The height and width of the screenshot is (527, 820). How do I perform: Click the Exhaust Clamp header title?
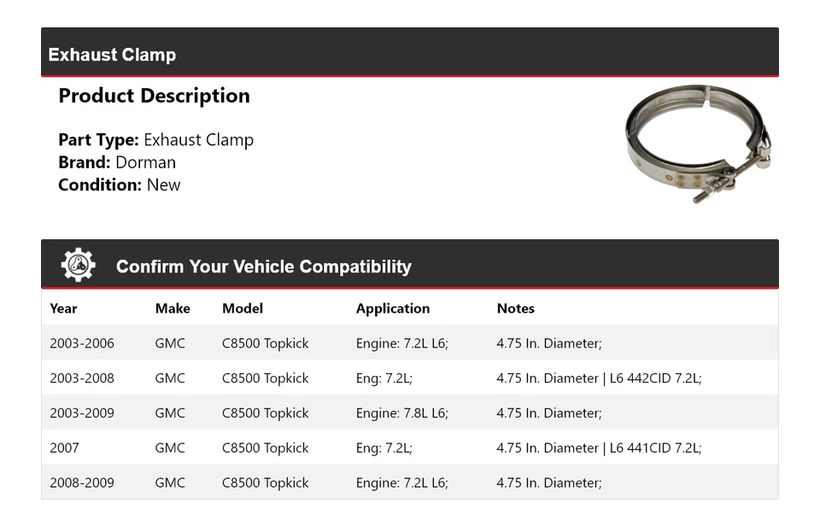pyautogui.click(x=112, y=55)
